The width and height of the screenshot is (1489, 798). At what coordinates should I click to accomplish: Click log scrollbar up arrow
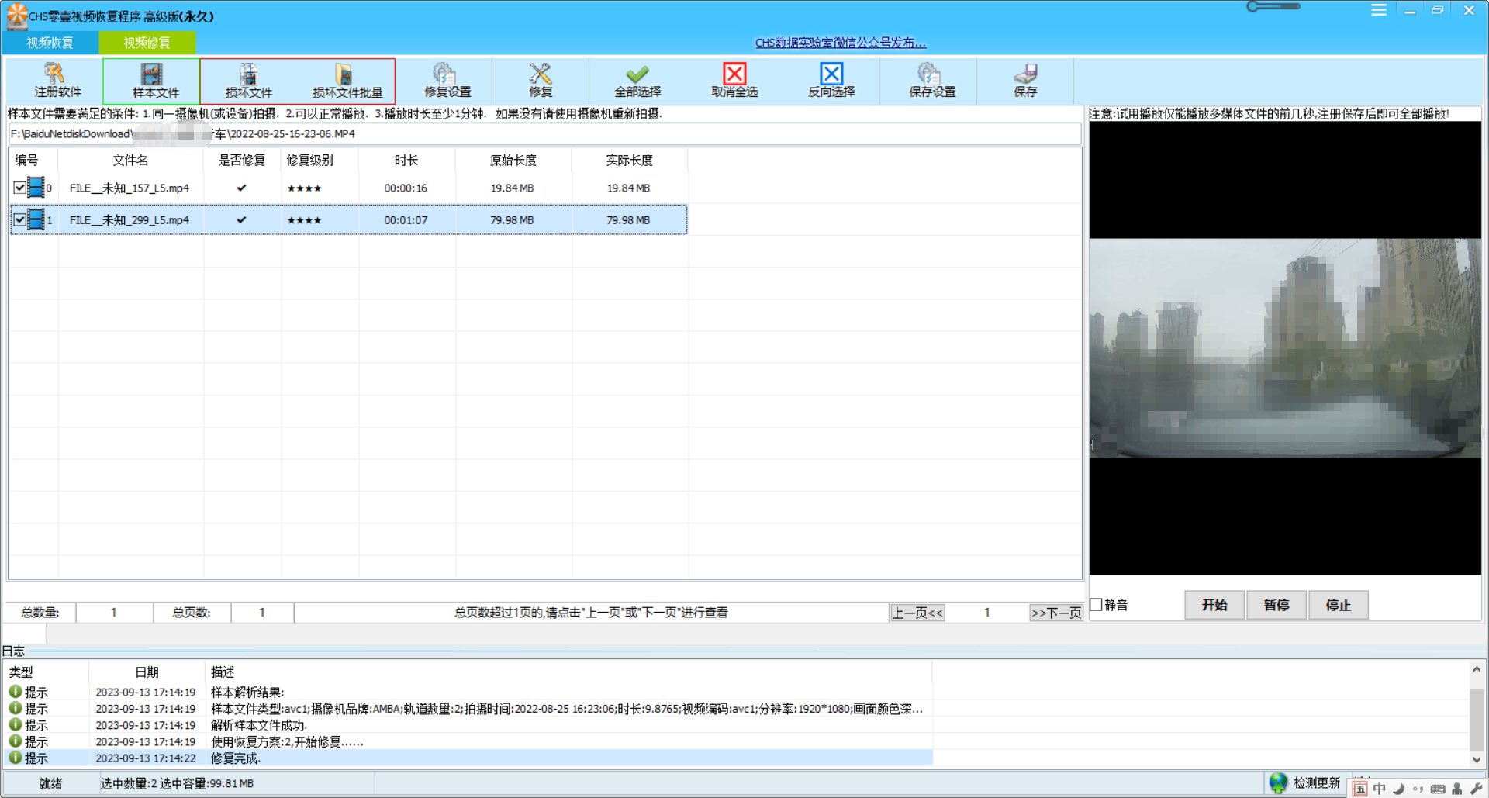tap(1477, 669)
